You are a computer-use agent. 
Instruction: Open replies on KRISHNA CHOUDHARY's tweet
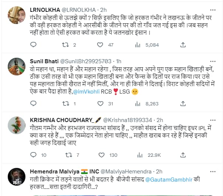pyautogui.click(x=34, y=155)
